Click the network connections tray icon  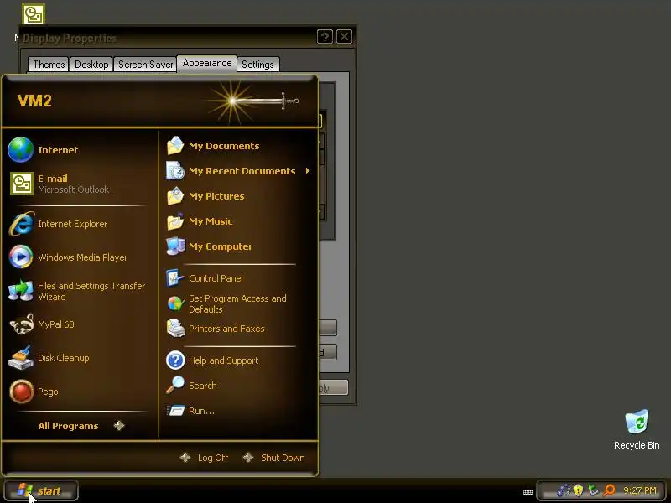(564, 490)
